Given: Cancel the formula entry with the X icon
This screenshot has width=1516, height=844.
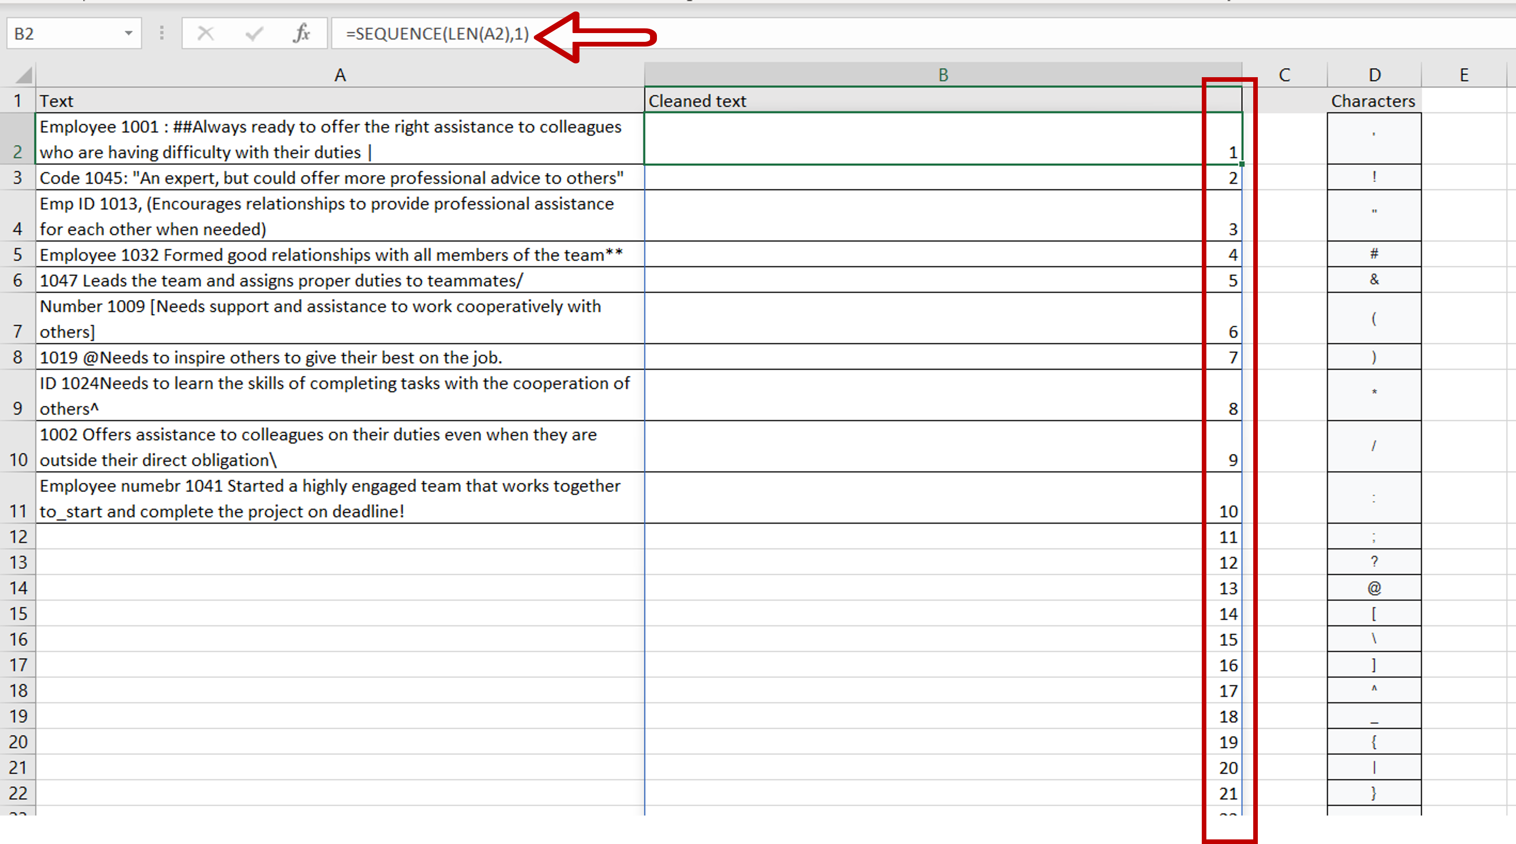Looking at the screenshot, I should point(206,34).
